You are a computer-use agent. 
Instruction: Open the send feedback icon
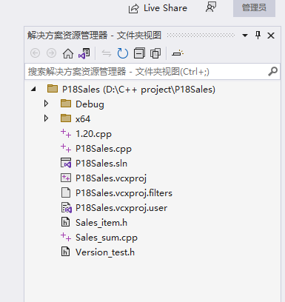[211, 7]
